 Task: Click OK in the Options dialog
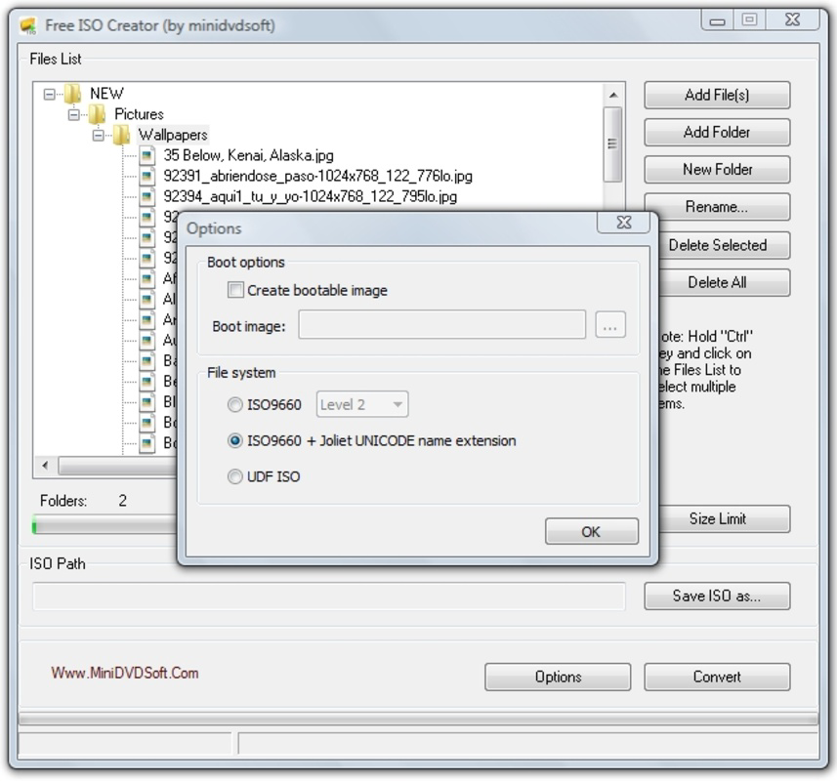pyautogui.click(x=591, y=531)
